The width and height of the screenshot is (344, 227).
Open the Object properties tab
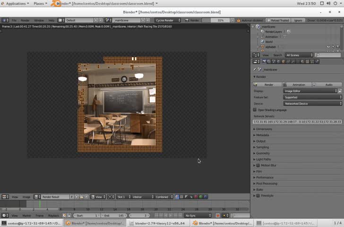click(283, 61)
